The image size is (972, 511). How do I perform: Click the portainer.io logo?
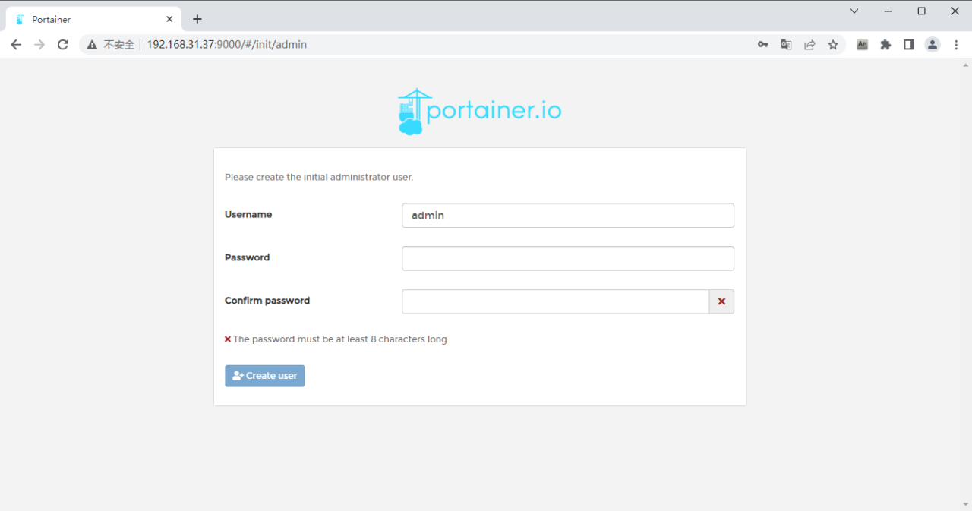pos(479,109)
